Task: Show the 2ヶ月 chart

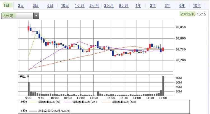Action: tap(94, 6)
